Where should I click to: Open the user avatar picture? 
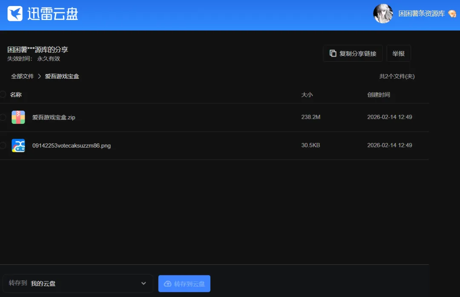tap(383, 14)
